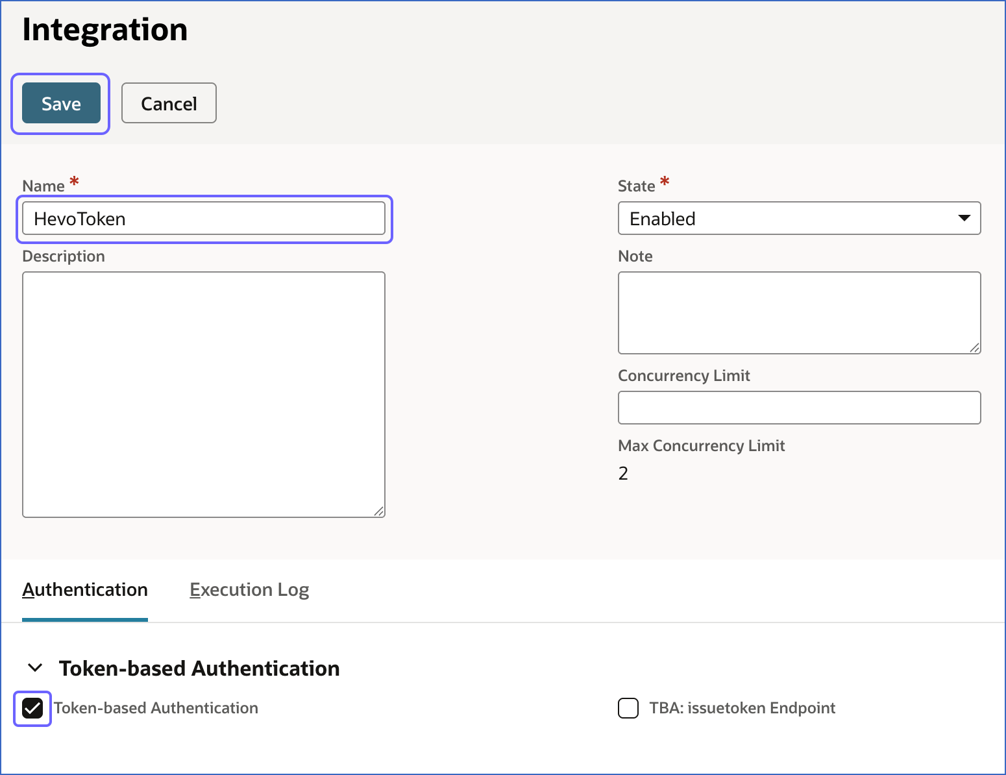Click the checkmark inside Token-based Authentication checkbox
Image resolution: width=1006 pixels, height=775 pixels.
tap(32, 708)
